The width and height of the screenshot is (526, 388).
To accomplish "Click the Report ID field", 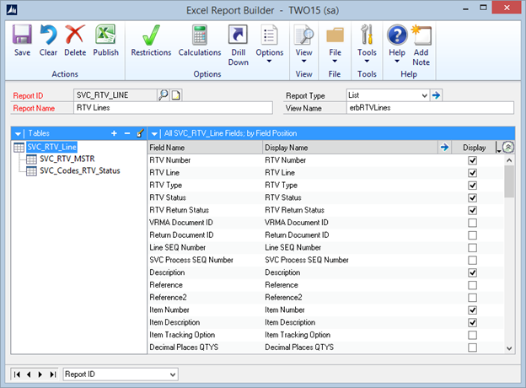I will point(115,95).
